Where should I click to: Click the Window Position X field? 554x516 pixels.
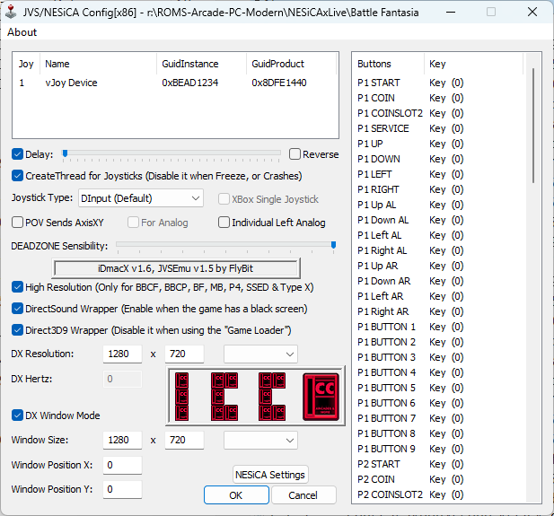[122, 465]
